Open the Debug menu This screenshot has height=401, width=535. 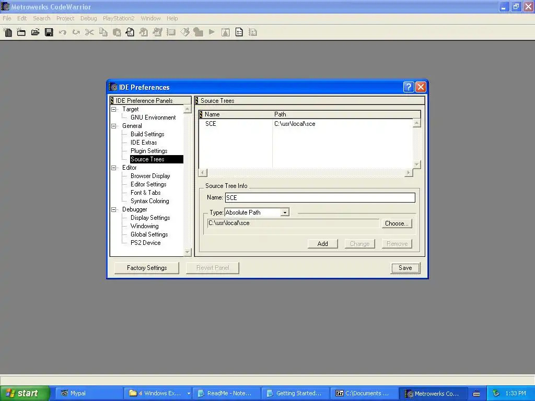coord(89,18)
